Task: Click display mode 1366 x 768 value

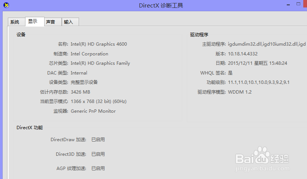Action: click(99, 101)
